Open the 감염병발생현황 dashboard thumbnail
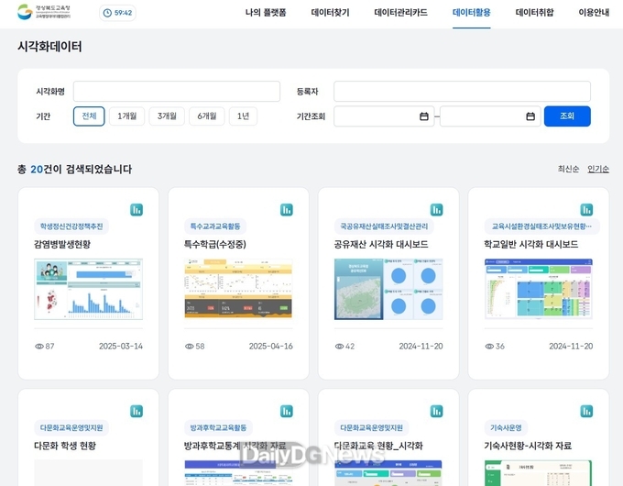 (88, 289)
